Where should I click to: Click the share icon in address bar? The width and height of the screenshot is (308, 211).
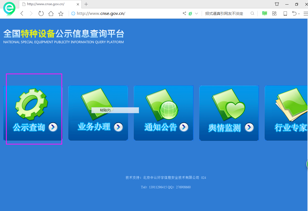pyautogui.click(x=184, y=14)
